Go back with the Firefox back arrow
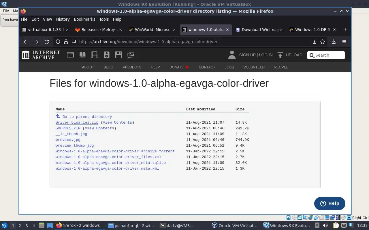Screen dimensions: 369x230 (26, 42)
